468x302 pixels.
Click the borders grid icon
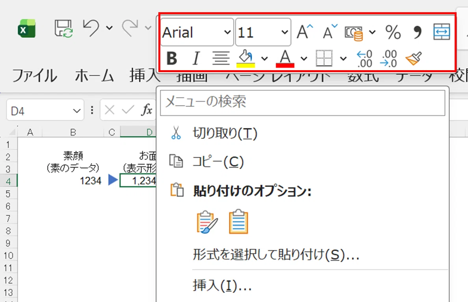(x=324, y=58)
